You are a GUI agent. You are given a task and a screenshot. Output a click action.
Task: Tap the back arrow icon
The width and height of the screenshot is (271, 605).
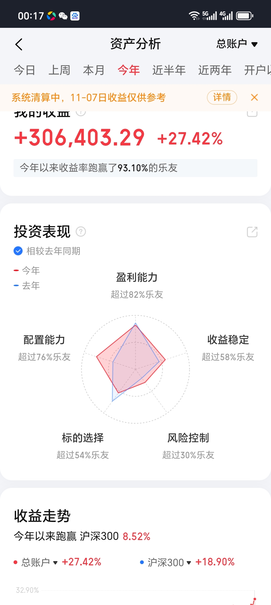[x=19, y=44]
